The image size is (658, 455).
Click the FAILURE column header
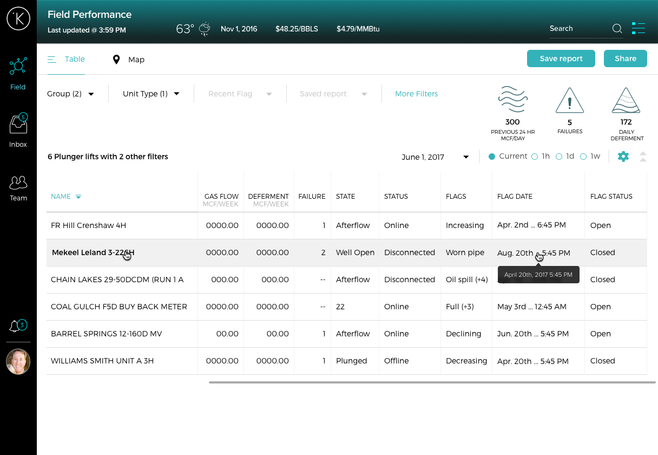coord(312,197)
